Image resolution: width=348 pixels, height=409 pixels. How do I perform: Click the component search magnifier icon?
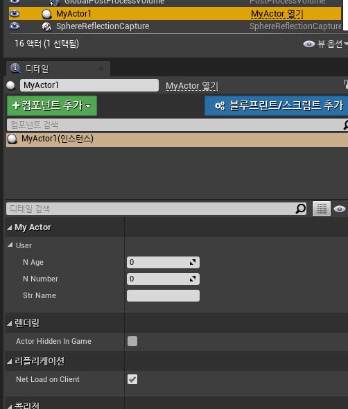click(345, 125)
